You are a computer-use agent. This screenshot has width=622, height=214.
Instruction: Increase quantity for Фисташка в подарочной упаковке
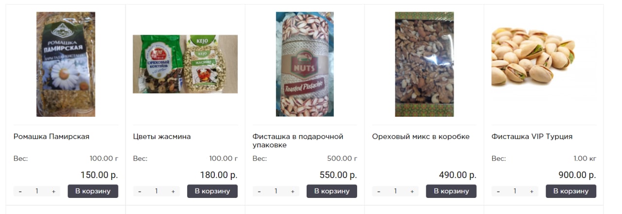click(293, 192)
